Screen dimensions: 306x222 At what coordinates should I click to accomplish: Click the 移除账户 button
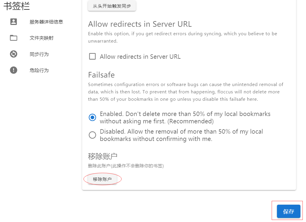[x=102, y=179]
